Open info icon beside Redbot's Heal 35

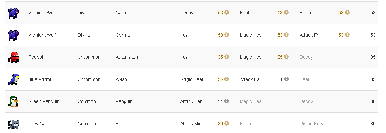point(227,57)
